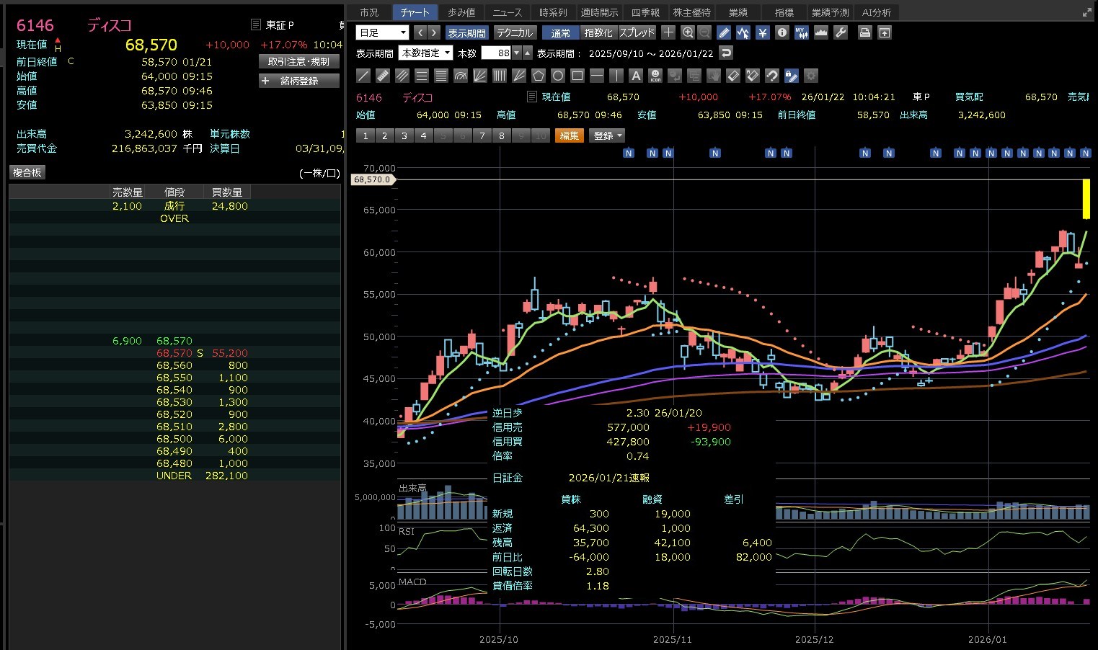This screenshot has height=650, width=1098.
Task: Toggle the 指数化 chart mode
Action: coord(598,32)
